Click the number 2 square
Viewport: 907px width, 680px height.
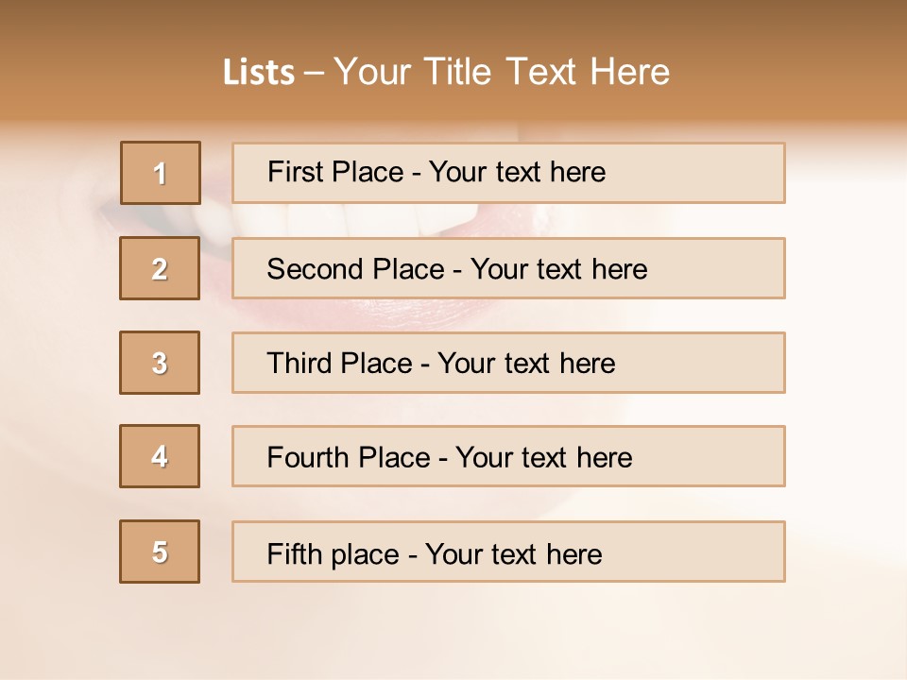(x=160, y=268)
